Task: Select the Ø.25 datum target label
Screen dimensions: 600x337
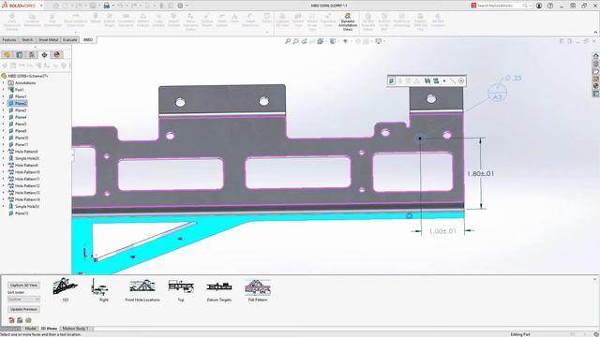Action: 514,78
